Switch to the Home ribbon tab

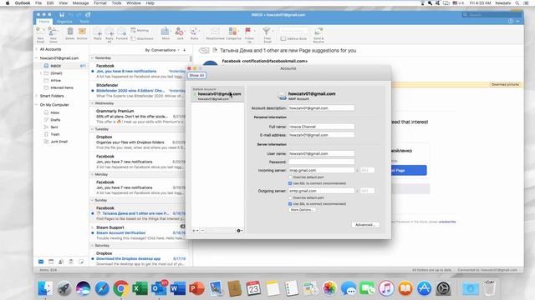(44, 22)
